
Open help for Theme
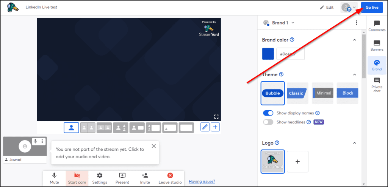point(282,74)
